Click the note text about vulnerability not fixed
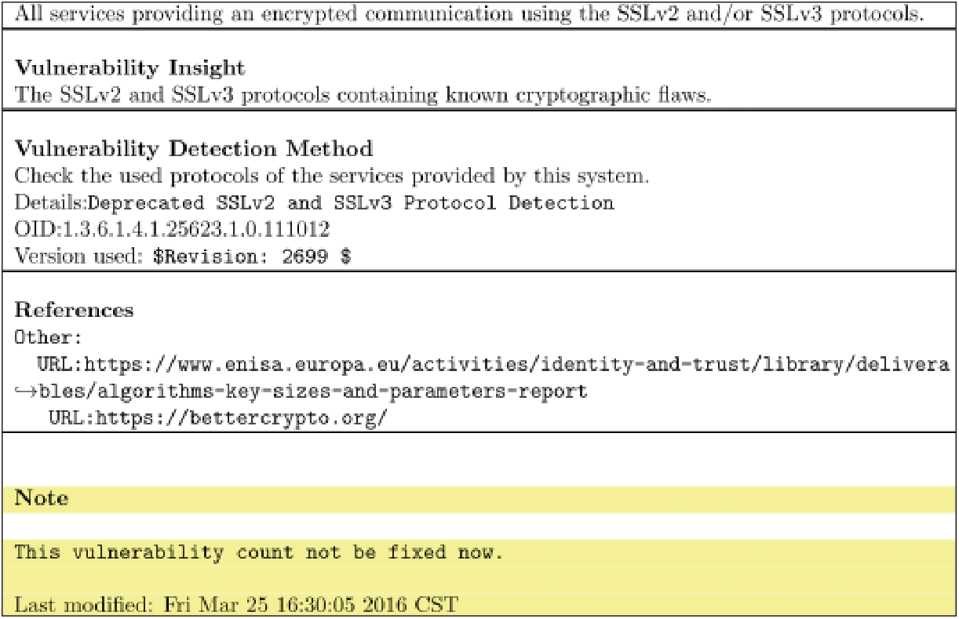This screenshot has width=959, height=619. click(x=258, y=552)
